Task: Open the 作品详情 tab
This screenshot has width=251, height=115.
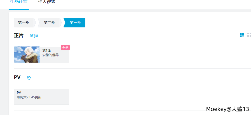Action: pos(19,2)
